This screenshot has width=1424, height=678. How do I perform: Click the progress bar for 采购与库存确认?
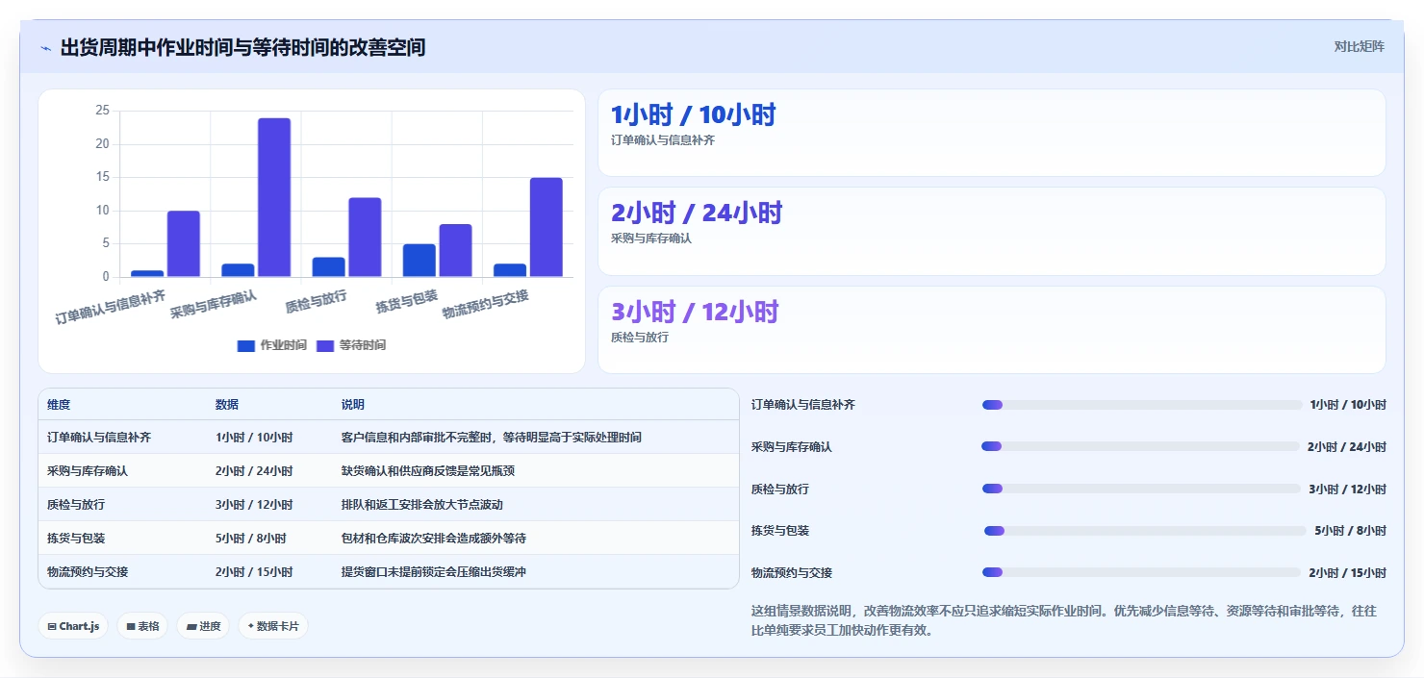[x=1140, y=446]
